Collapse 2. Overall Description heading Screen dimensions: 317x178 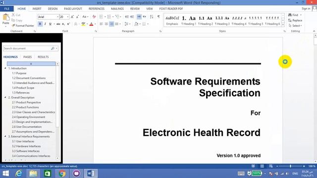[5, 97]
